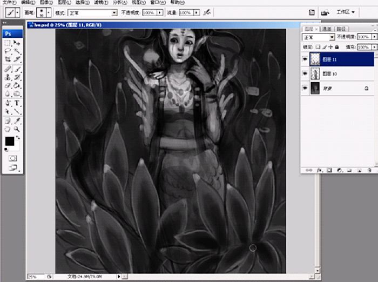Hide layer 图层 10 eye icon

(305, 73)
